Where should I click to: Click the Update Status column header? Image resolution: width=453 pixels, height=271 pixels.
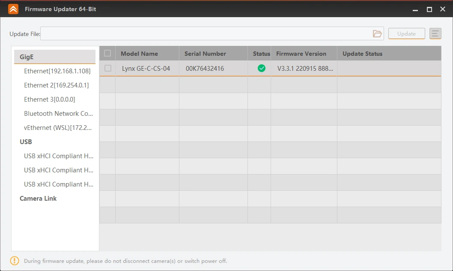pos(389,54)
